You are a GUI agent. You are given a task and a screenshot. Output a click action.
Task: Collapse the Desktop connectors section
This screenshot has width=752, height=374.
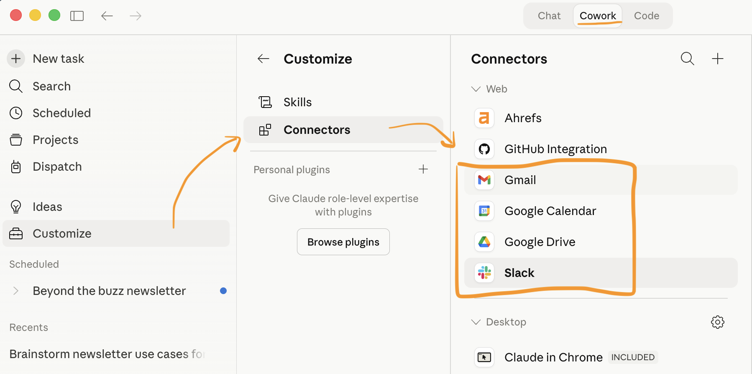pos(476,322)
